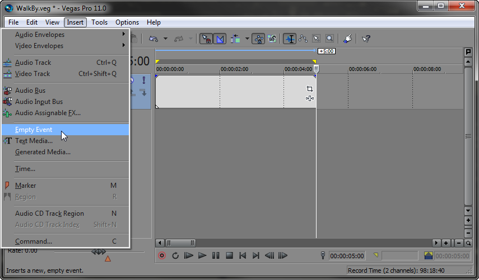Screen dimensions: 479x280
Task: Click the Zoom Out Time minus button
Action: tap(458, 243)
